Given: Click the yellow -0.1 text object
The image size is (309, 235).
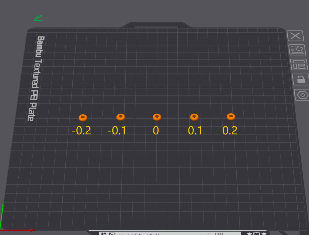Looking at the screenshot, I should click(x=117, y=131).
